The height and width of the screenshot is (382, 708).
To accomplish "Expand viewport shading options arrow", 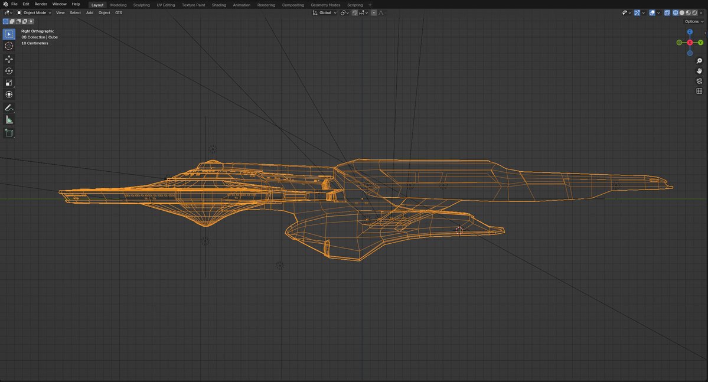I will point(701,12).
